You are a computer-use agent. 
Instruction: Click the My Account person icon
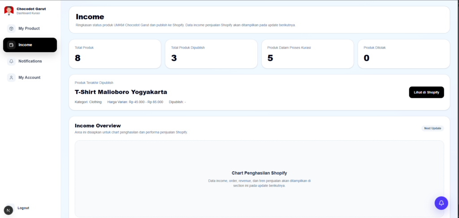tap(11, 78)
